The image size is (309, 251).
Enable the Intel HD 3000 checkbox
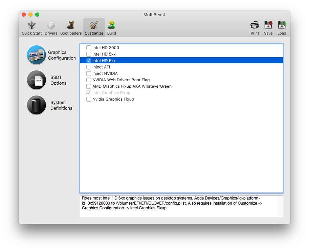pyautogui.click(x=89, y=48)
